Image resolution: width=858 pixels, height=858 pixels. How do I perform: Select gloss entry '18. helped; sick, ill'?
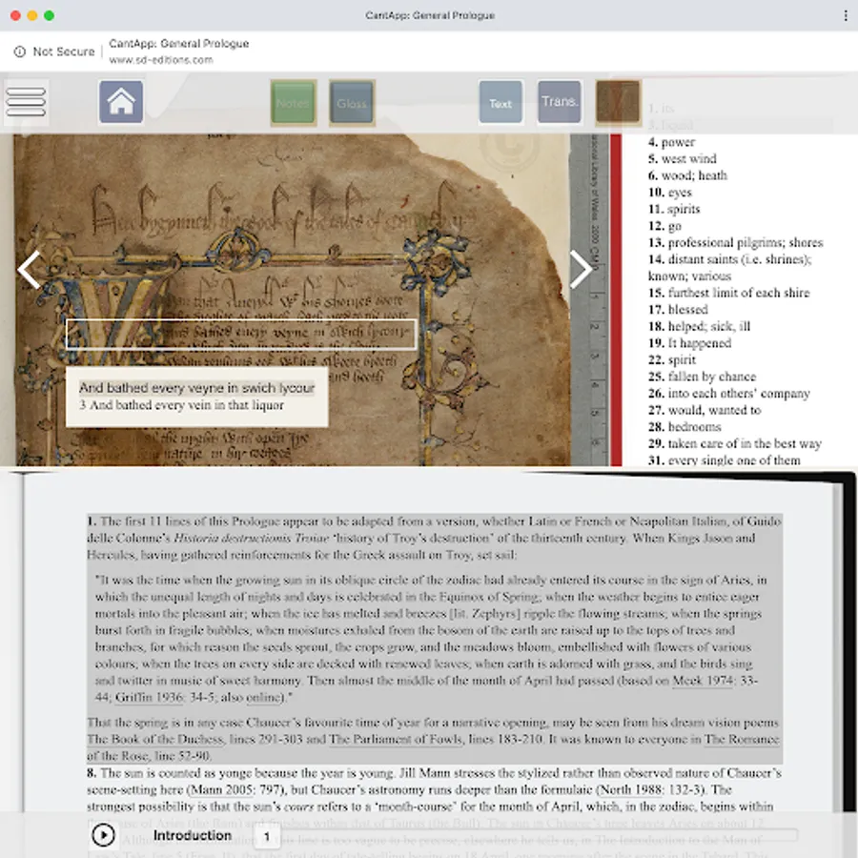699,326
